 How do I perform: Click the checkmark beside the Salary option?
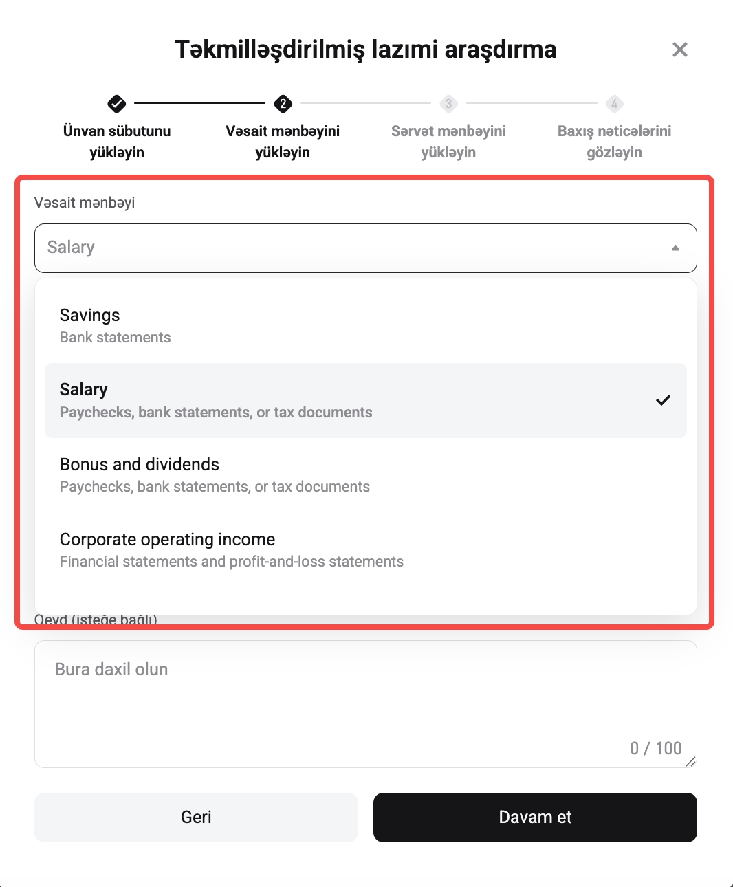(x=664, y=400)
